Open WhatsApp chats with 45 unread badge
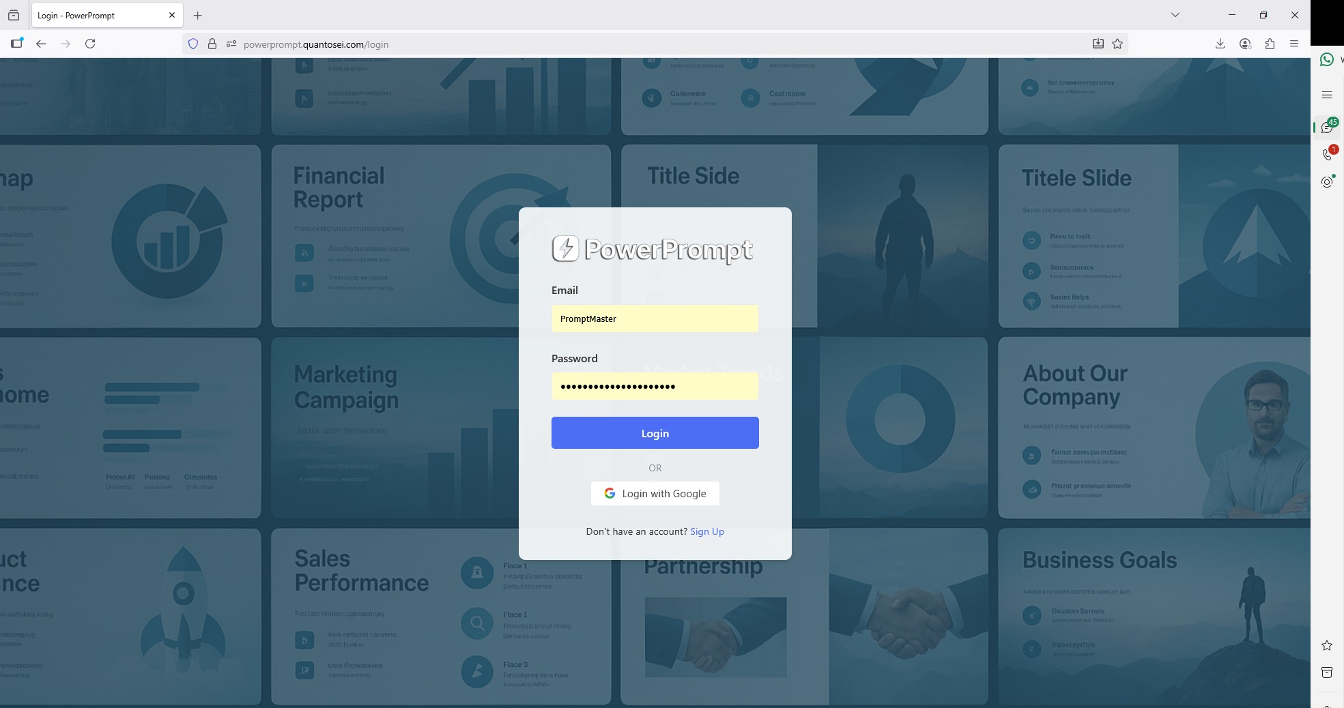1344x708 pixels. (x=1327, y=128)
